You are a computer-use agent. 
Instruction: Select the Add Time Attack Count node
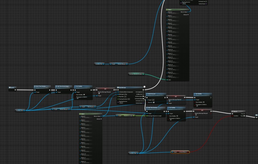click(63, 86)
